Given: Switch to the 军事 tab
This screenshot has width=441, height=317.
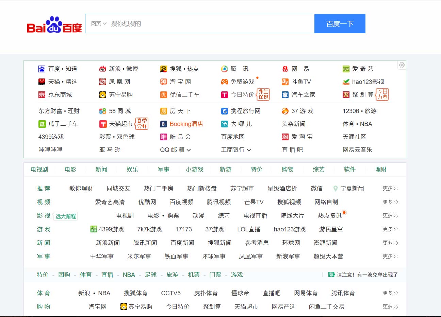Looking at the screenshot, I should [x=164, y=170].
